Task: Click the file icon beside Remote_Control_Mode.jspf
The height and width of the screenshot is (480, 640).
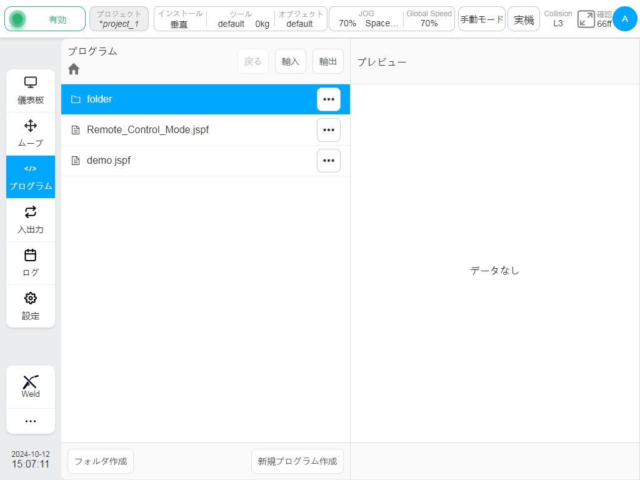Action: click(x=76, y=130)
